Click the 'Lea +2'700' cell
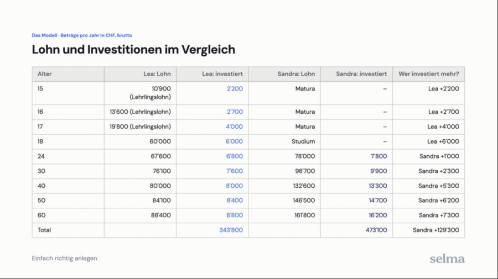The height and width of the screenshot is (279, 498). [428, 112]
